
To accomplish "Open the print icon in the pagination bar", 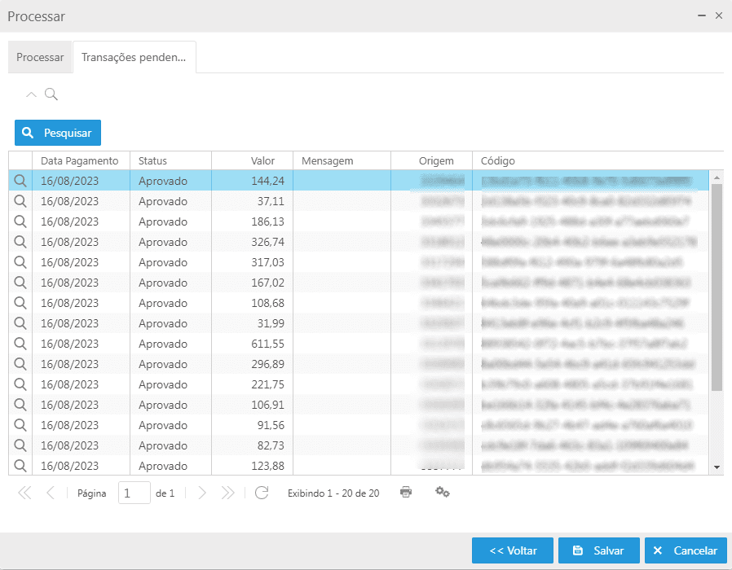I will pyautogui.click(x=405, y=493).
